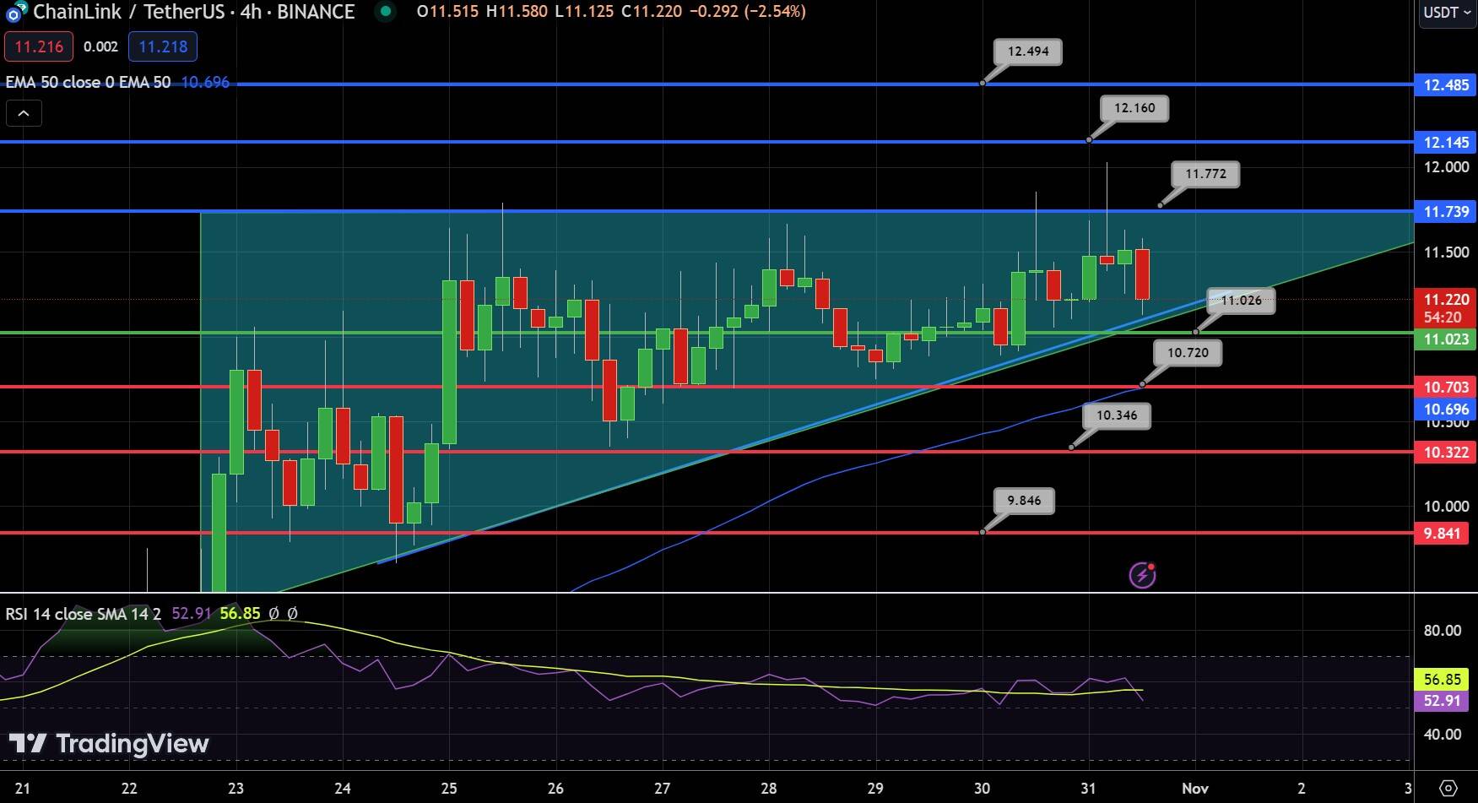Click the 10.696 EMA value axis tag
The image size is (1478, 803).
[x=1446, y=410]
